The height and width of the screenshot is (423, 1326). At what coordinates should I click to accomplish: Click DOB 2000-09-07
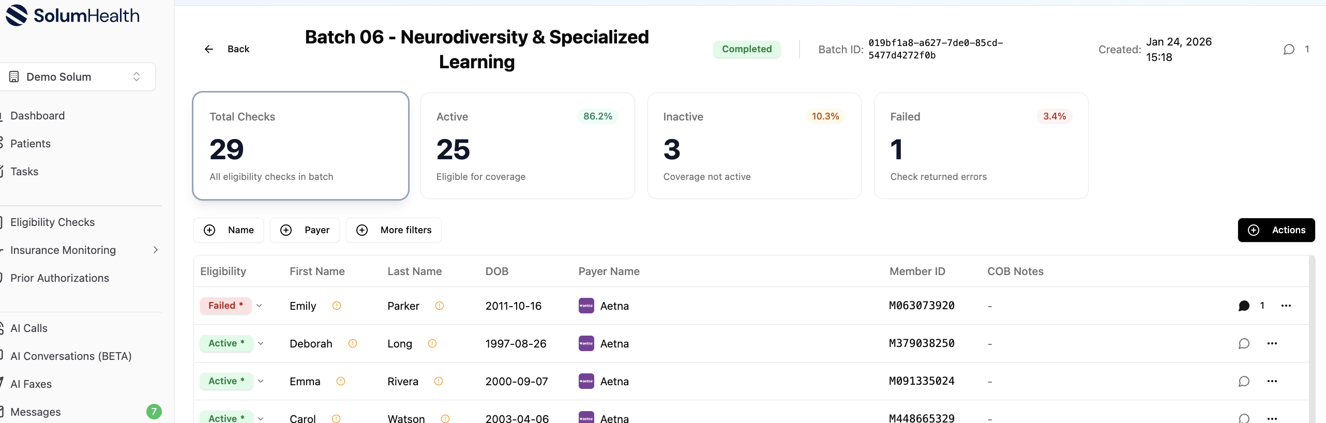(x=516, y=382)
